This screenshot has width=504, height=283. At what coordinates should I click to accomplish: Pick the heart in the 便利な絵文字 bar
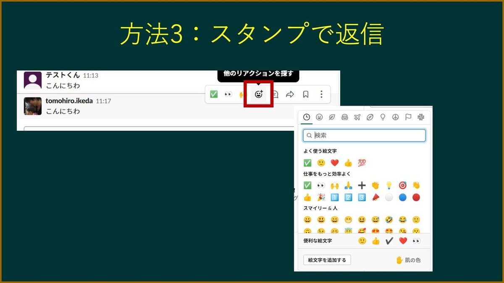click(x=402, y=241)
